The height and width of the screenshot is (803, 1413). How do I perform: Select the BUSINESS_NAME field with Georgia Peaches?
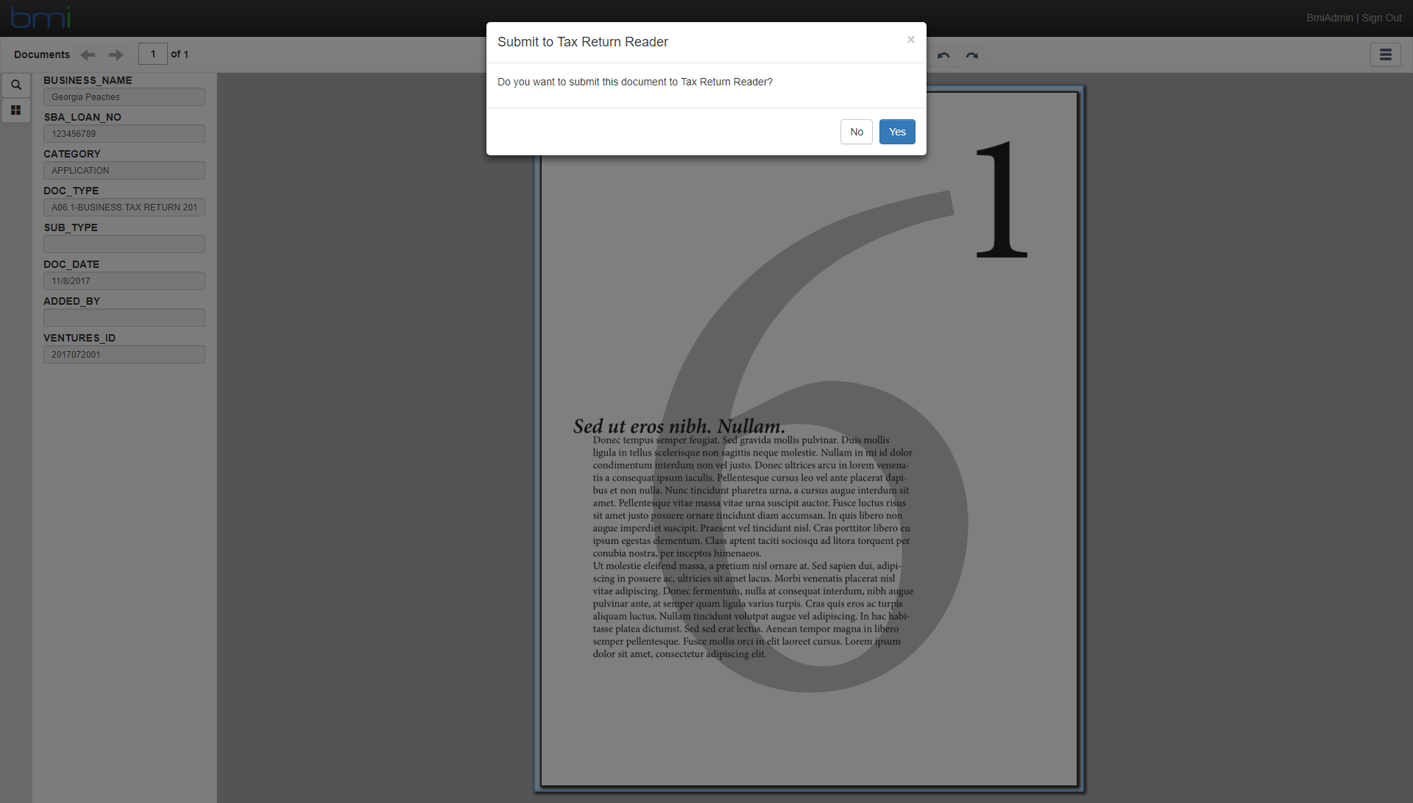tap(124, 97)
